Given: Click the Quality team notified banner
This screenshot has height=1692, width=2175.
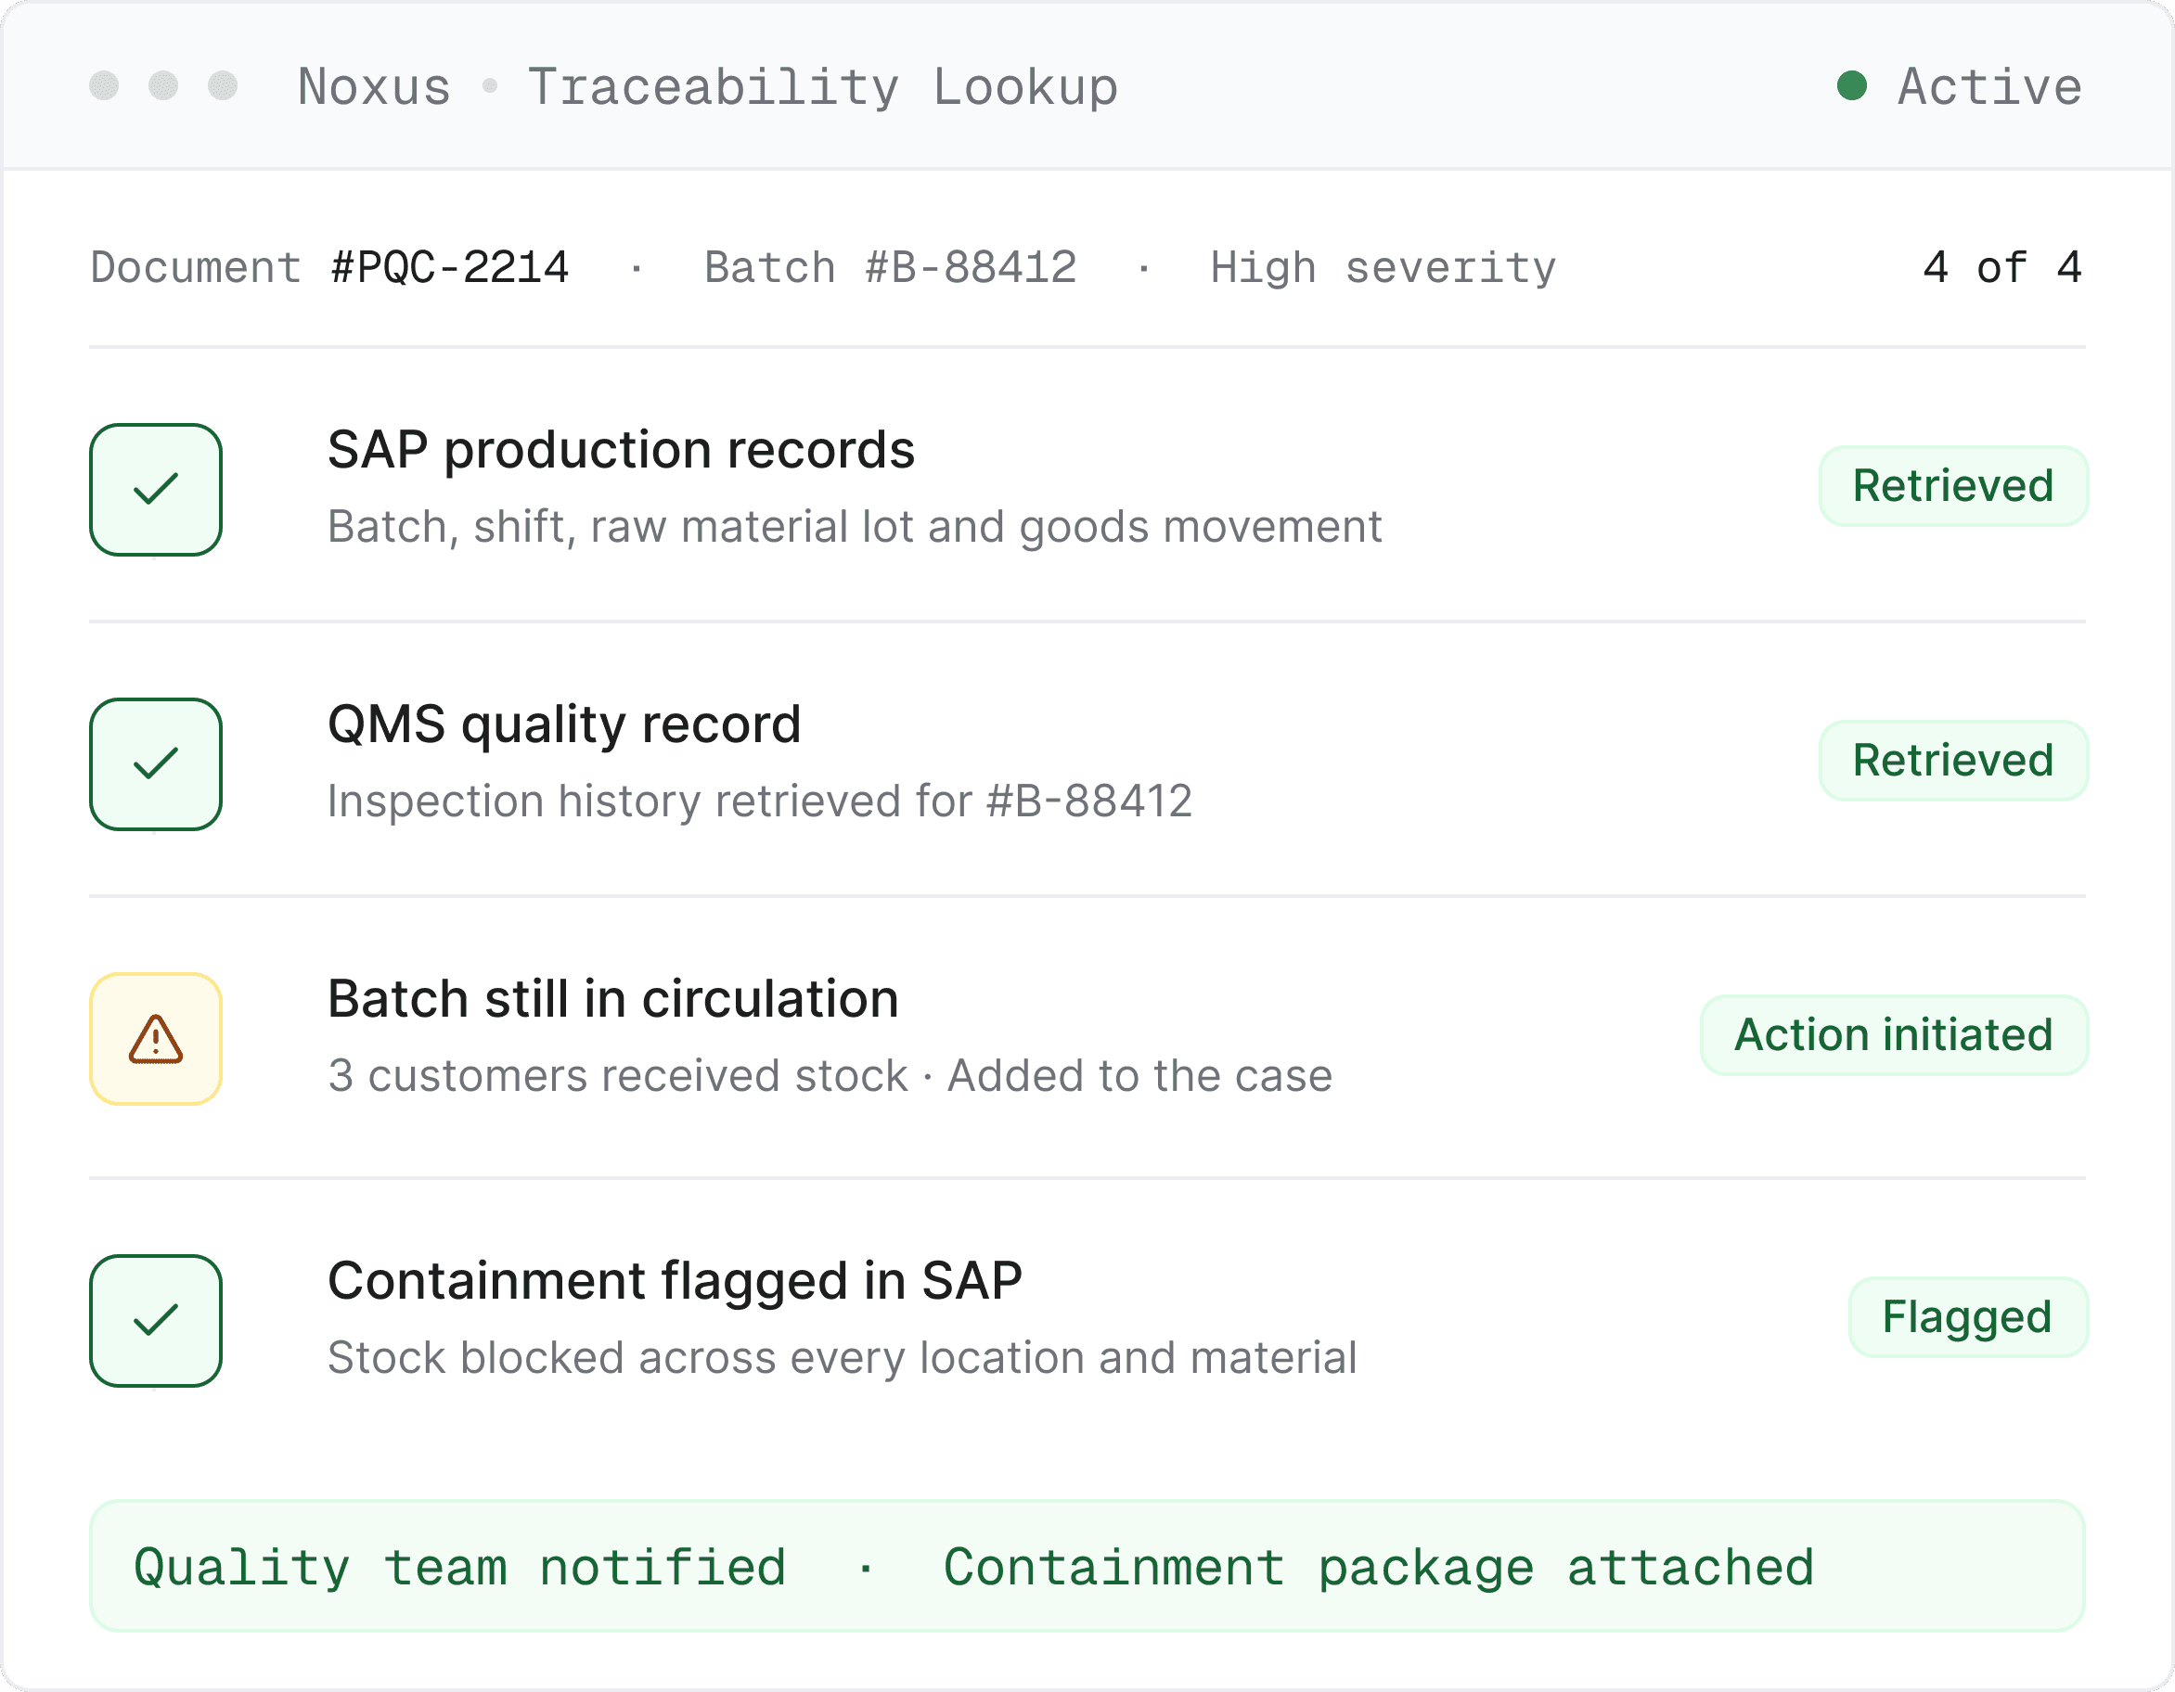Looking at the screenshot, I should pyautogui.click(x=1087, y=1567).
